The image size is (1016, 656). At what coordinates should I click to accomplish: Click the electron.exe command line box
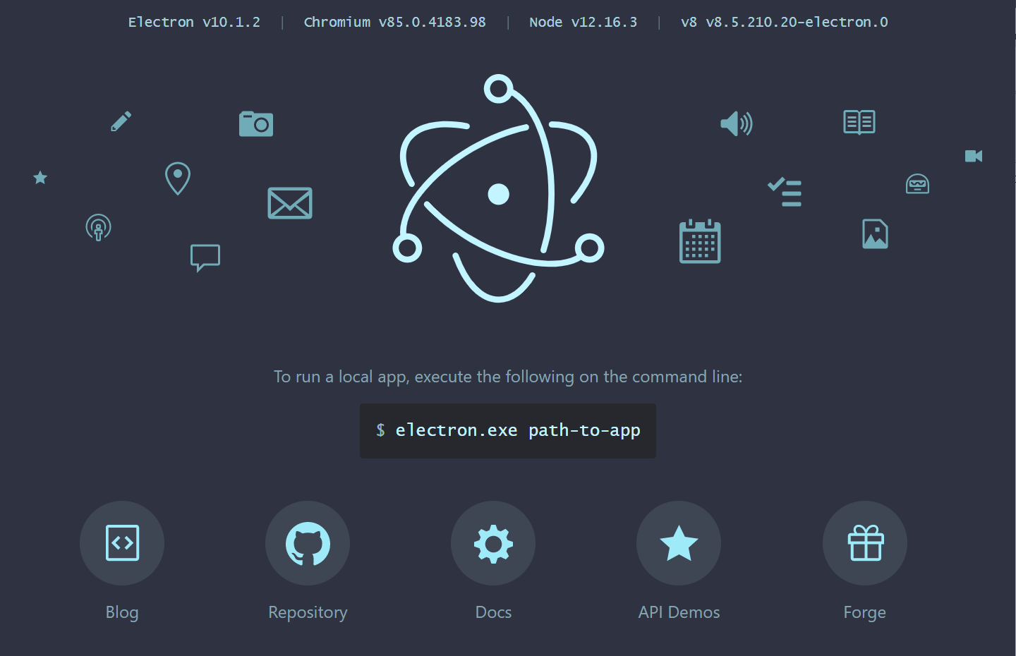[x=507, y=430]
